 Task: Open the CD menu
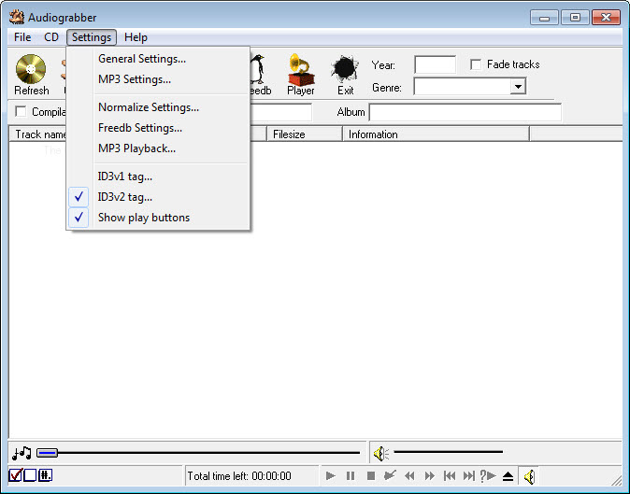pos(51,37)
